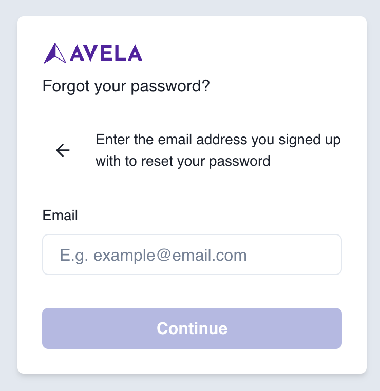This screenshot has height=391, width=380.
Task: Click the Email field label
Action: (60, 215)
